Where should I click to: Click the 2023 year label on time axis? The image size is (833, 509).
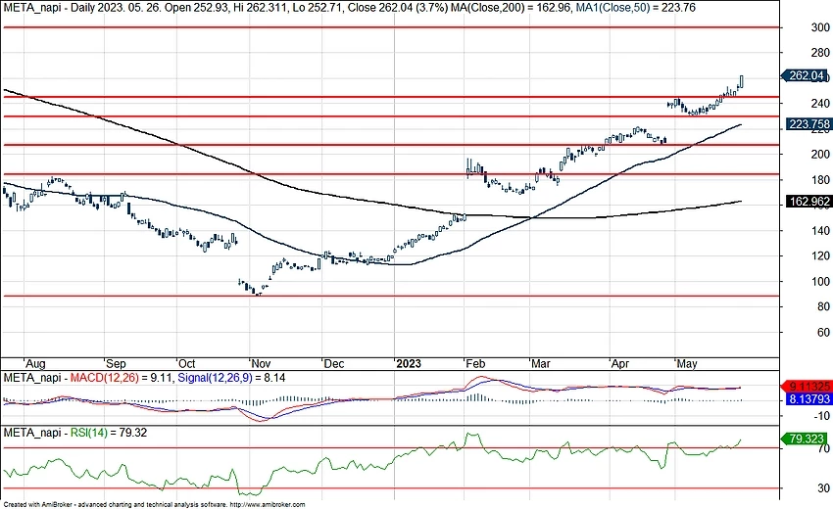(409, 364)
